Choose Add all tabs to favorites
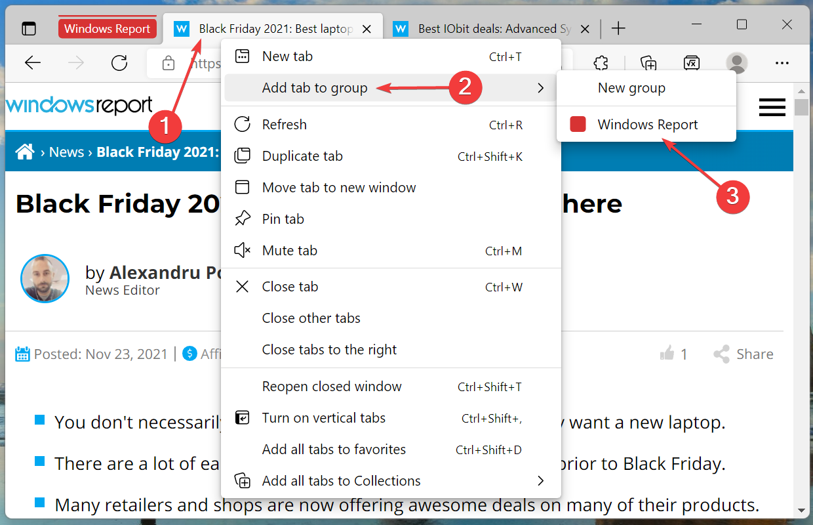The height and width of the screenshot is (525, 813). [391, 450]
